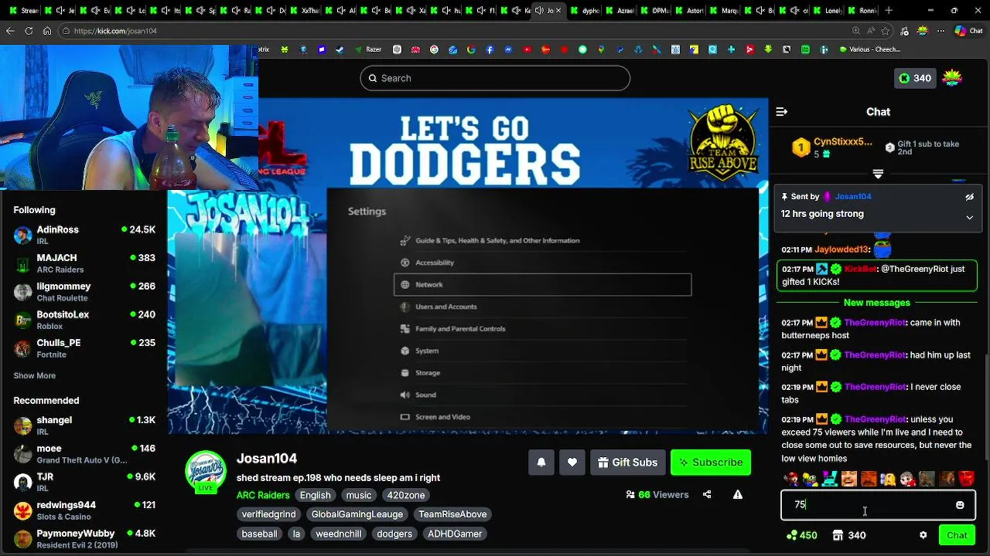Click the red face emote
The height and width of the screenshot is (556, 990).
(x=966, y=480)
